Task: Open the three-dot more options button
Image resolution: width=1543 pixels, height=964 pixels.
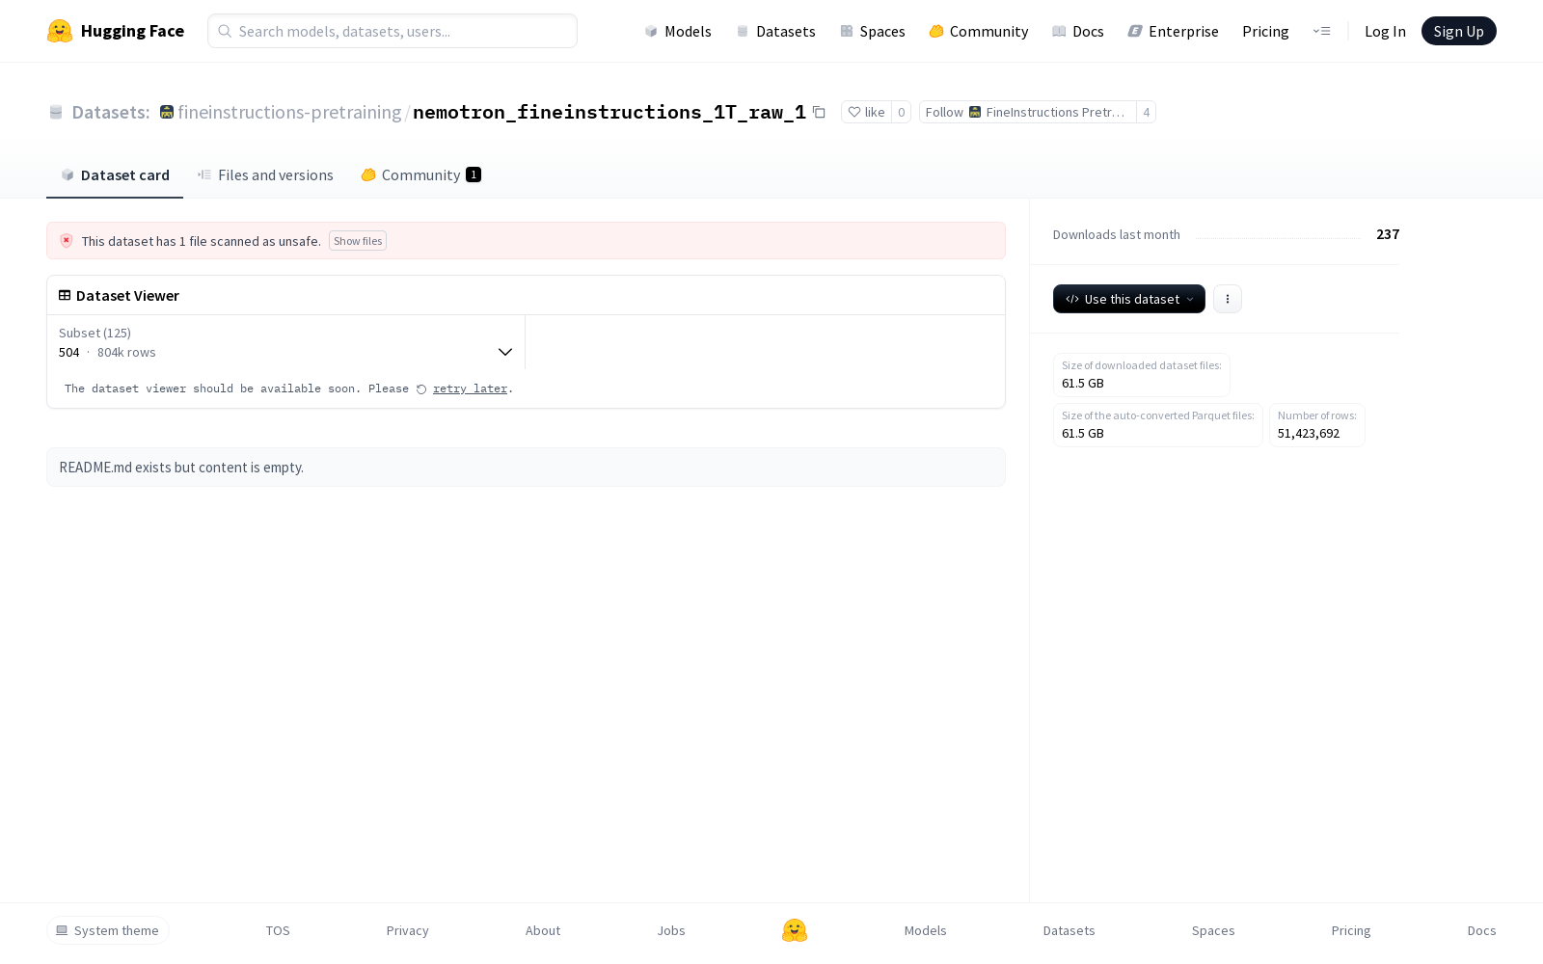Action: (x=1228, y=299)
